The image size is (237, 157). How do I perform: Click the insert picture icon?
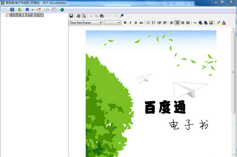211,23
